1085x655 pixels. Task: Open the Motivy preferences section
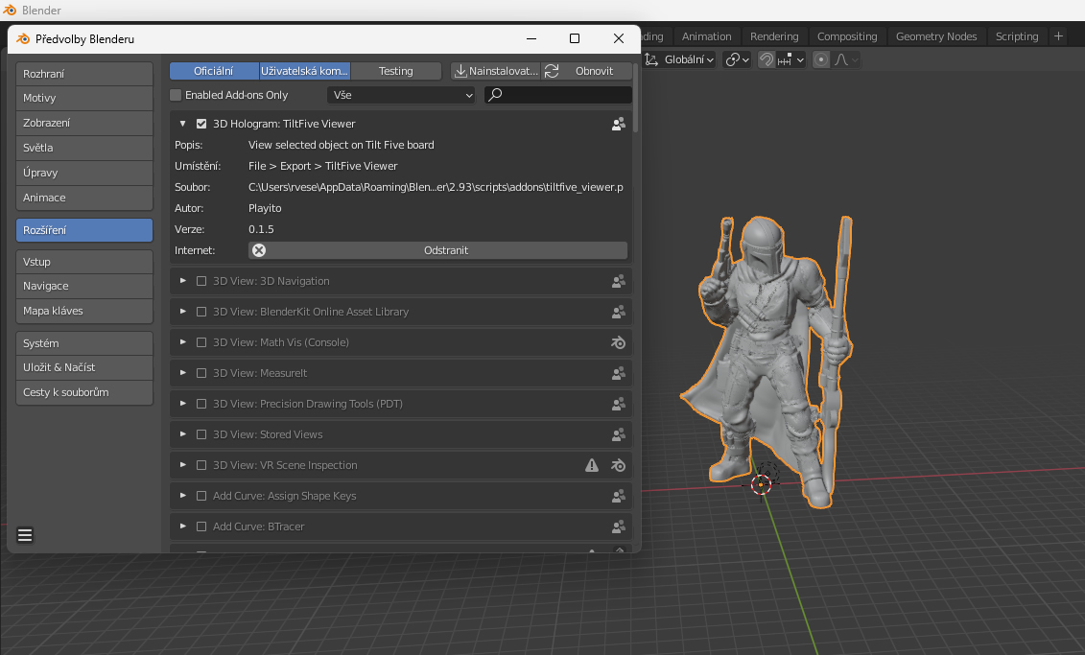point(84,98)
